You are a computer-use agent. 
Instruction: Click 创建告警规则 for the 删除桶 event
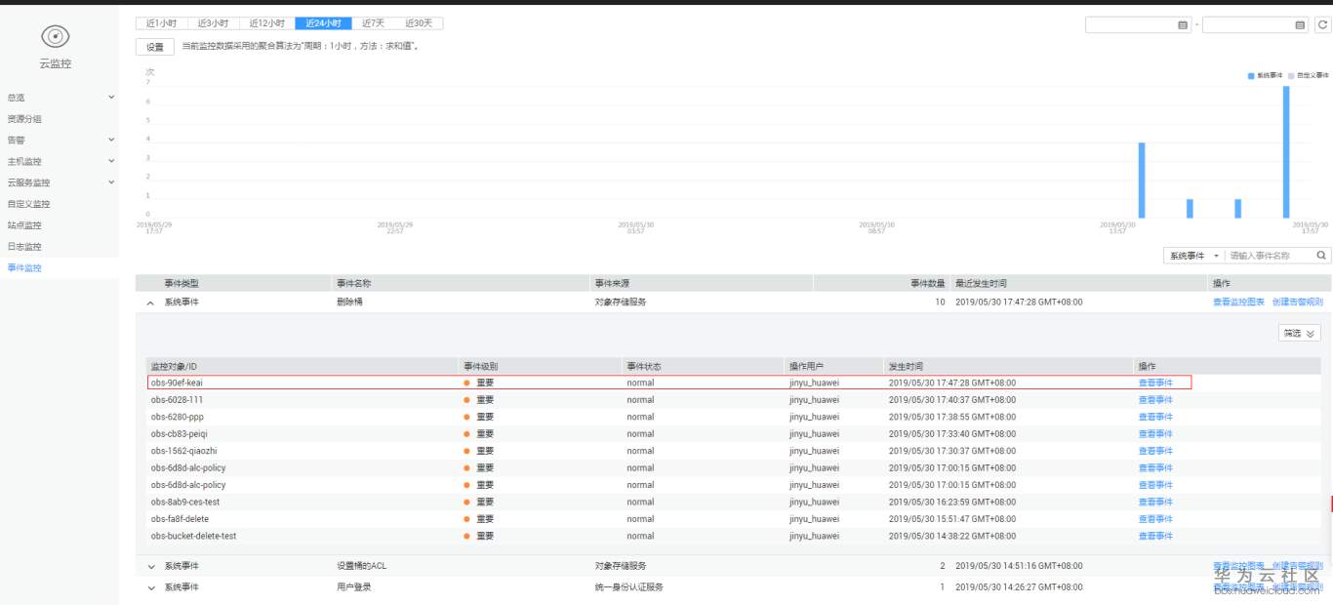(1298, 302)
